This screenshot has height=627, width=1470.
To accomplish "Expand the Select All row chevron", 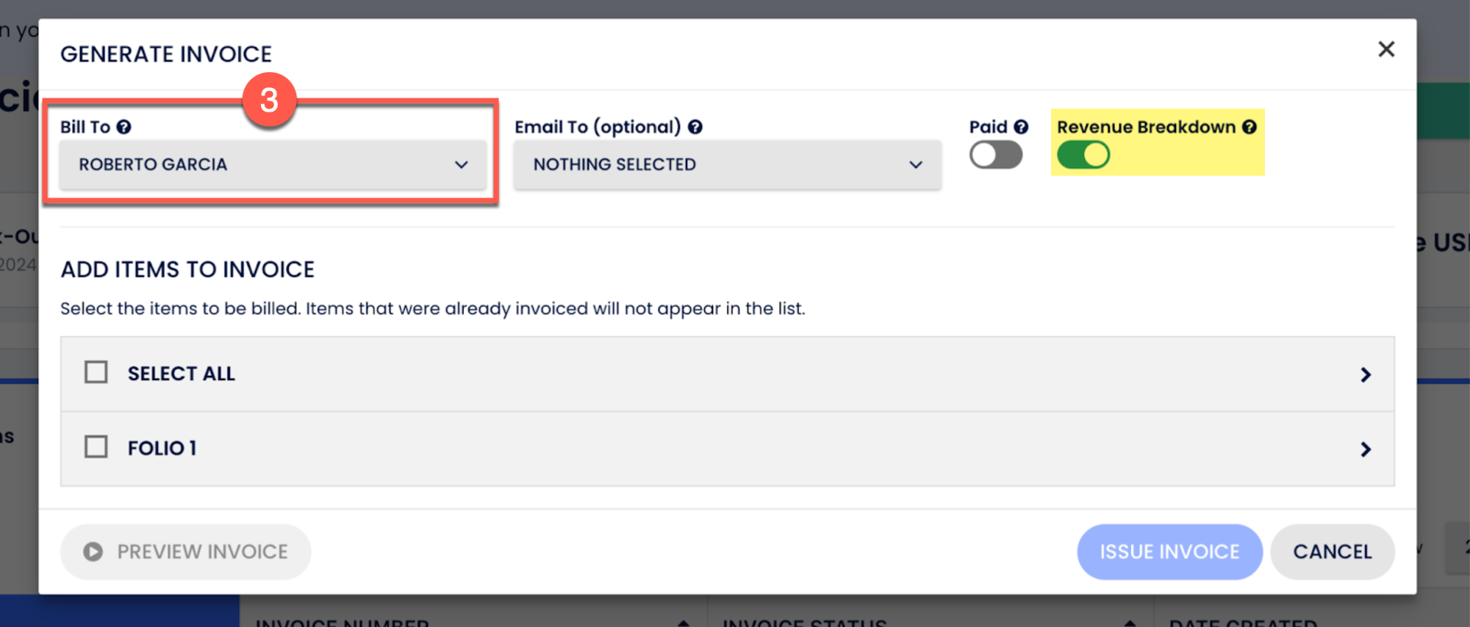I will coord(1366,374).
